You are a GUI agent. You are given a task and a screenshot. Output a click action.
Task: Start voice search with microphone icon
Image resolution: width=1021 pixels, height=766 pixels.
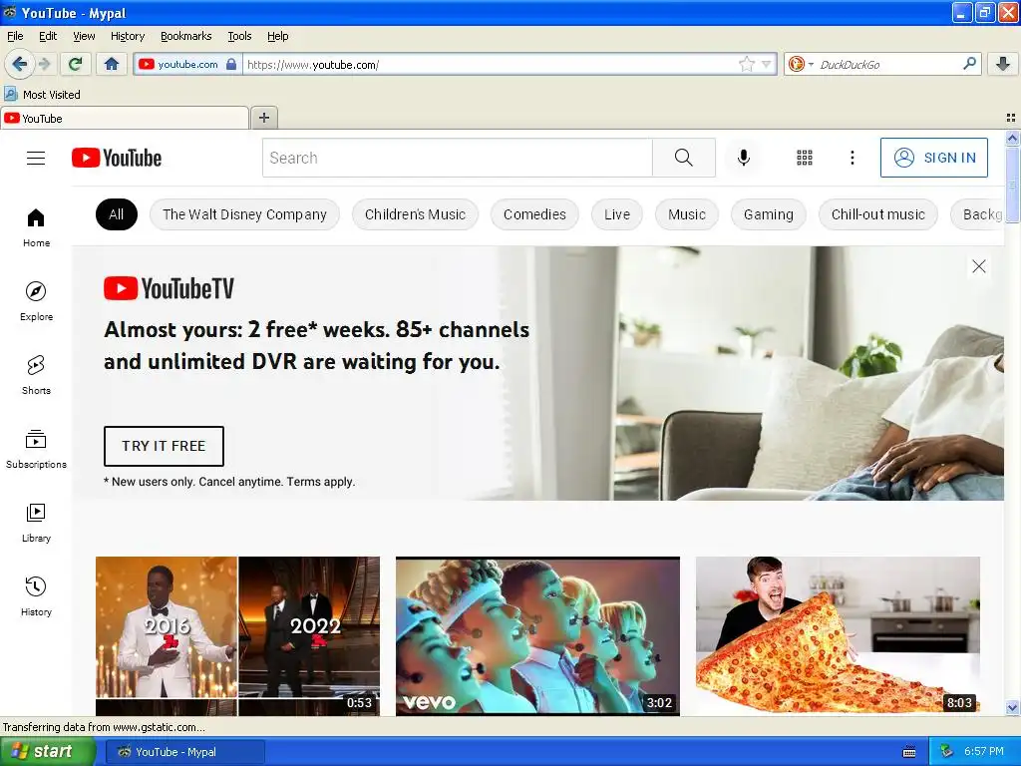click(744, 158)
